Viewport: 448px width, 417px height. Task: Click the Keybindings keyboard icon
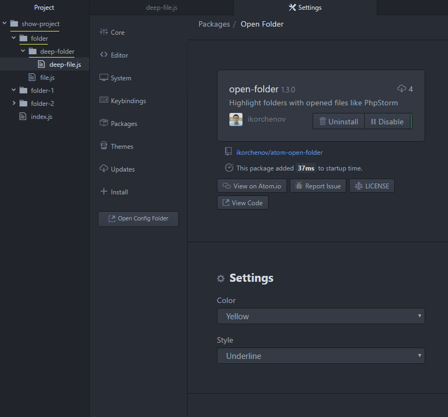(x=104, y=100)
